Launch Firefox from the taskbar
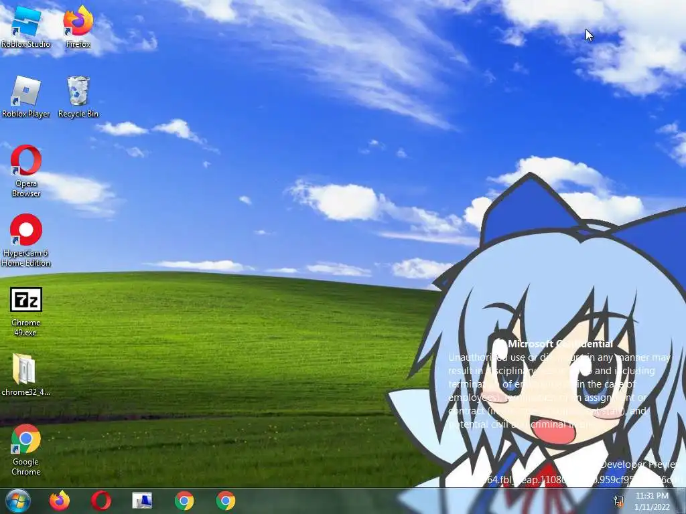Image resolution: width=686 pixels, height=514 pixels. pos(60,501)
